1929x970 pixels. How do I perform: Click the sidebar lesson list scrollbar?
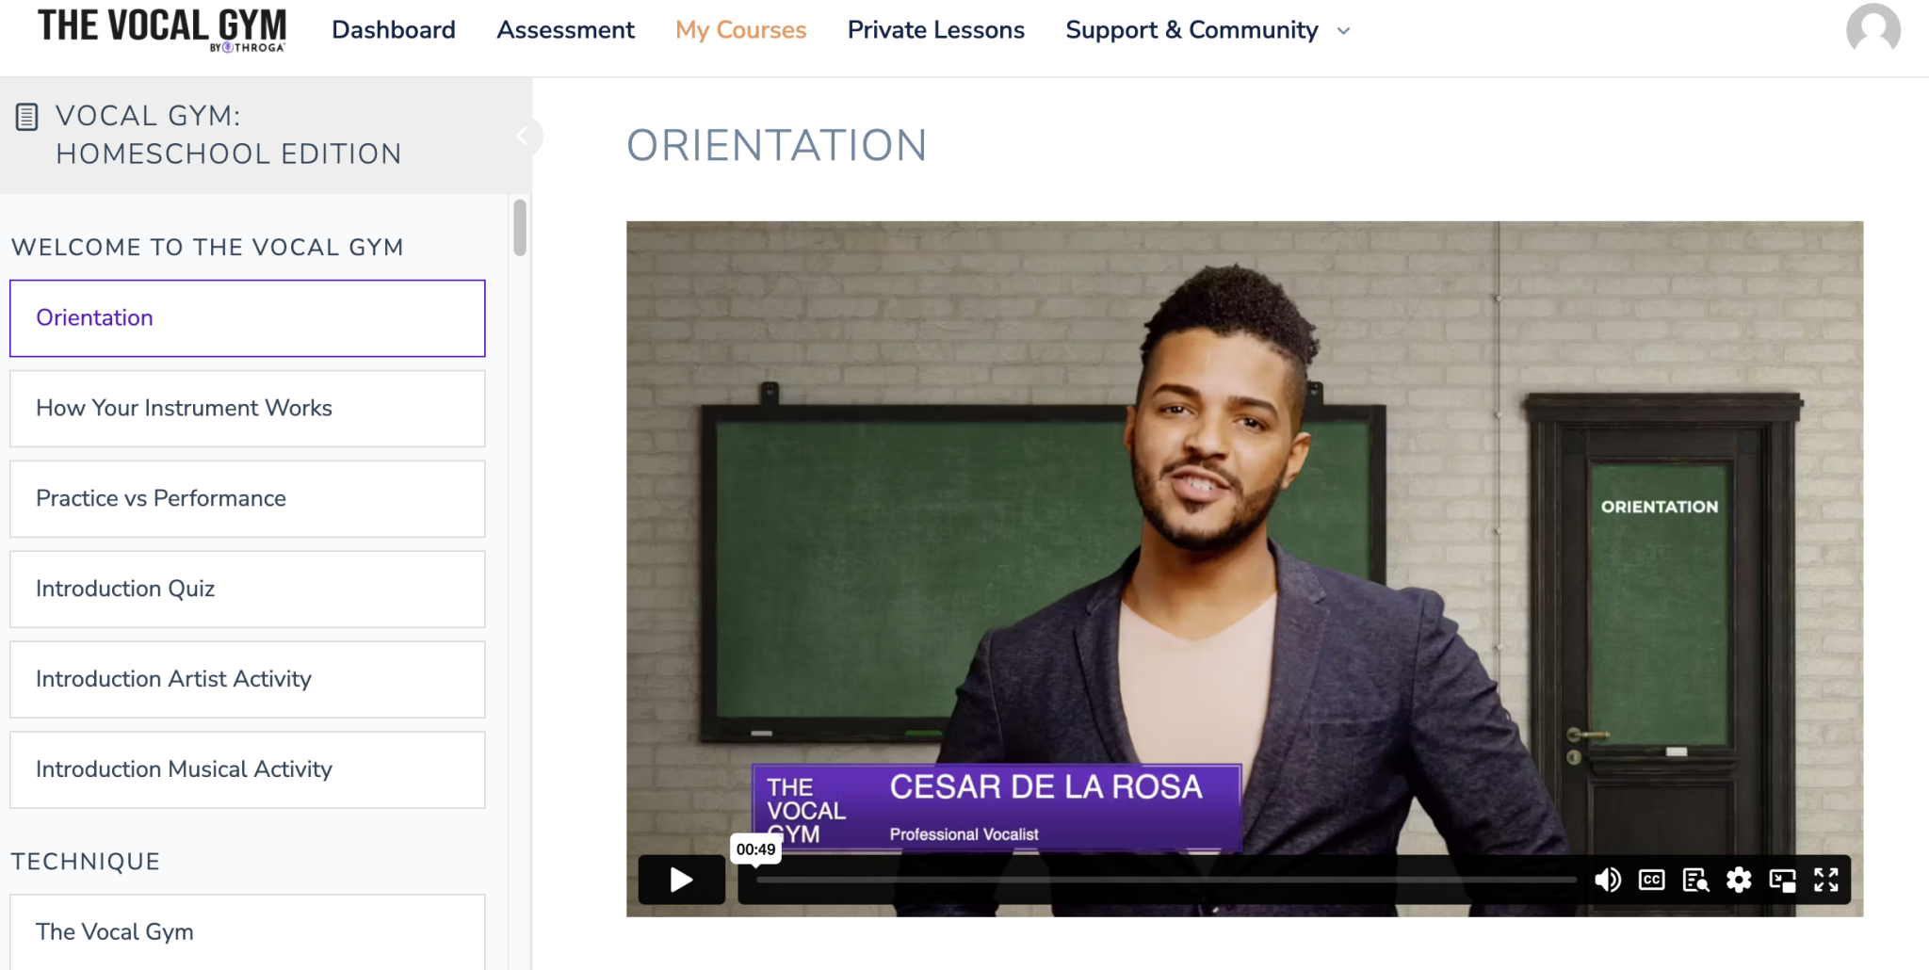coord(520,227)
